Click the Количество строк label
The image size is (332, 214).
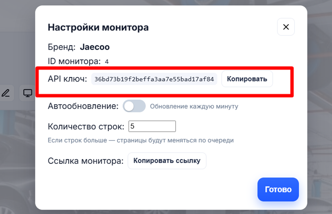pos(86,126)
